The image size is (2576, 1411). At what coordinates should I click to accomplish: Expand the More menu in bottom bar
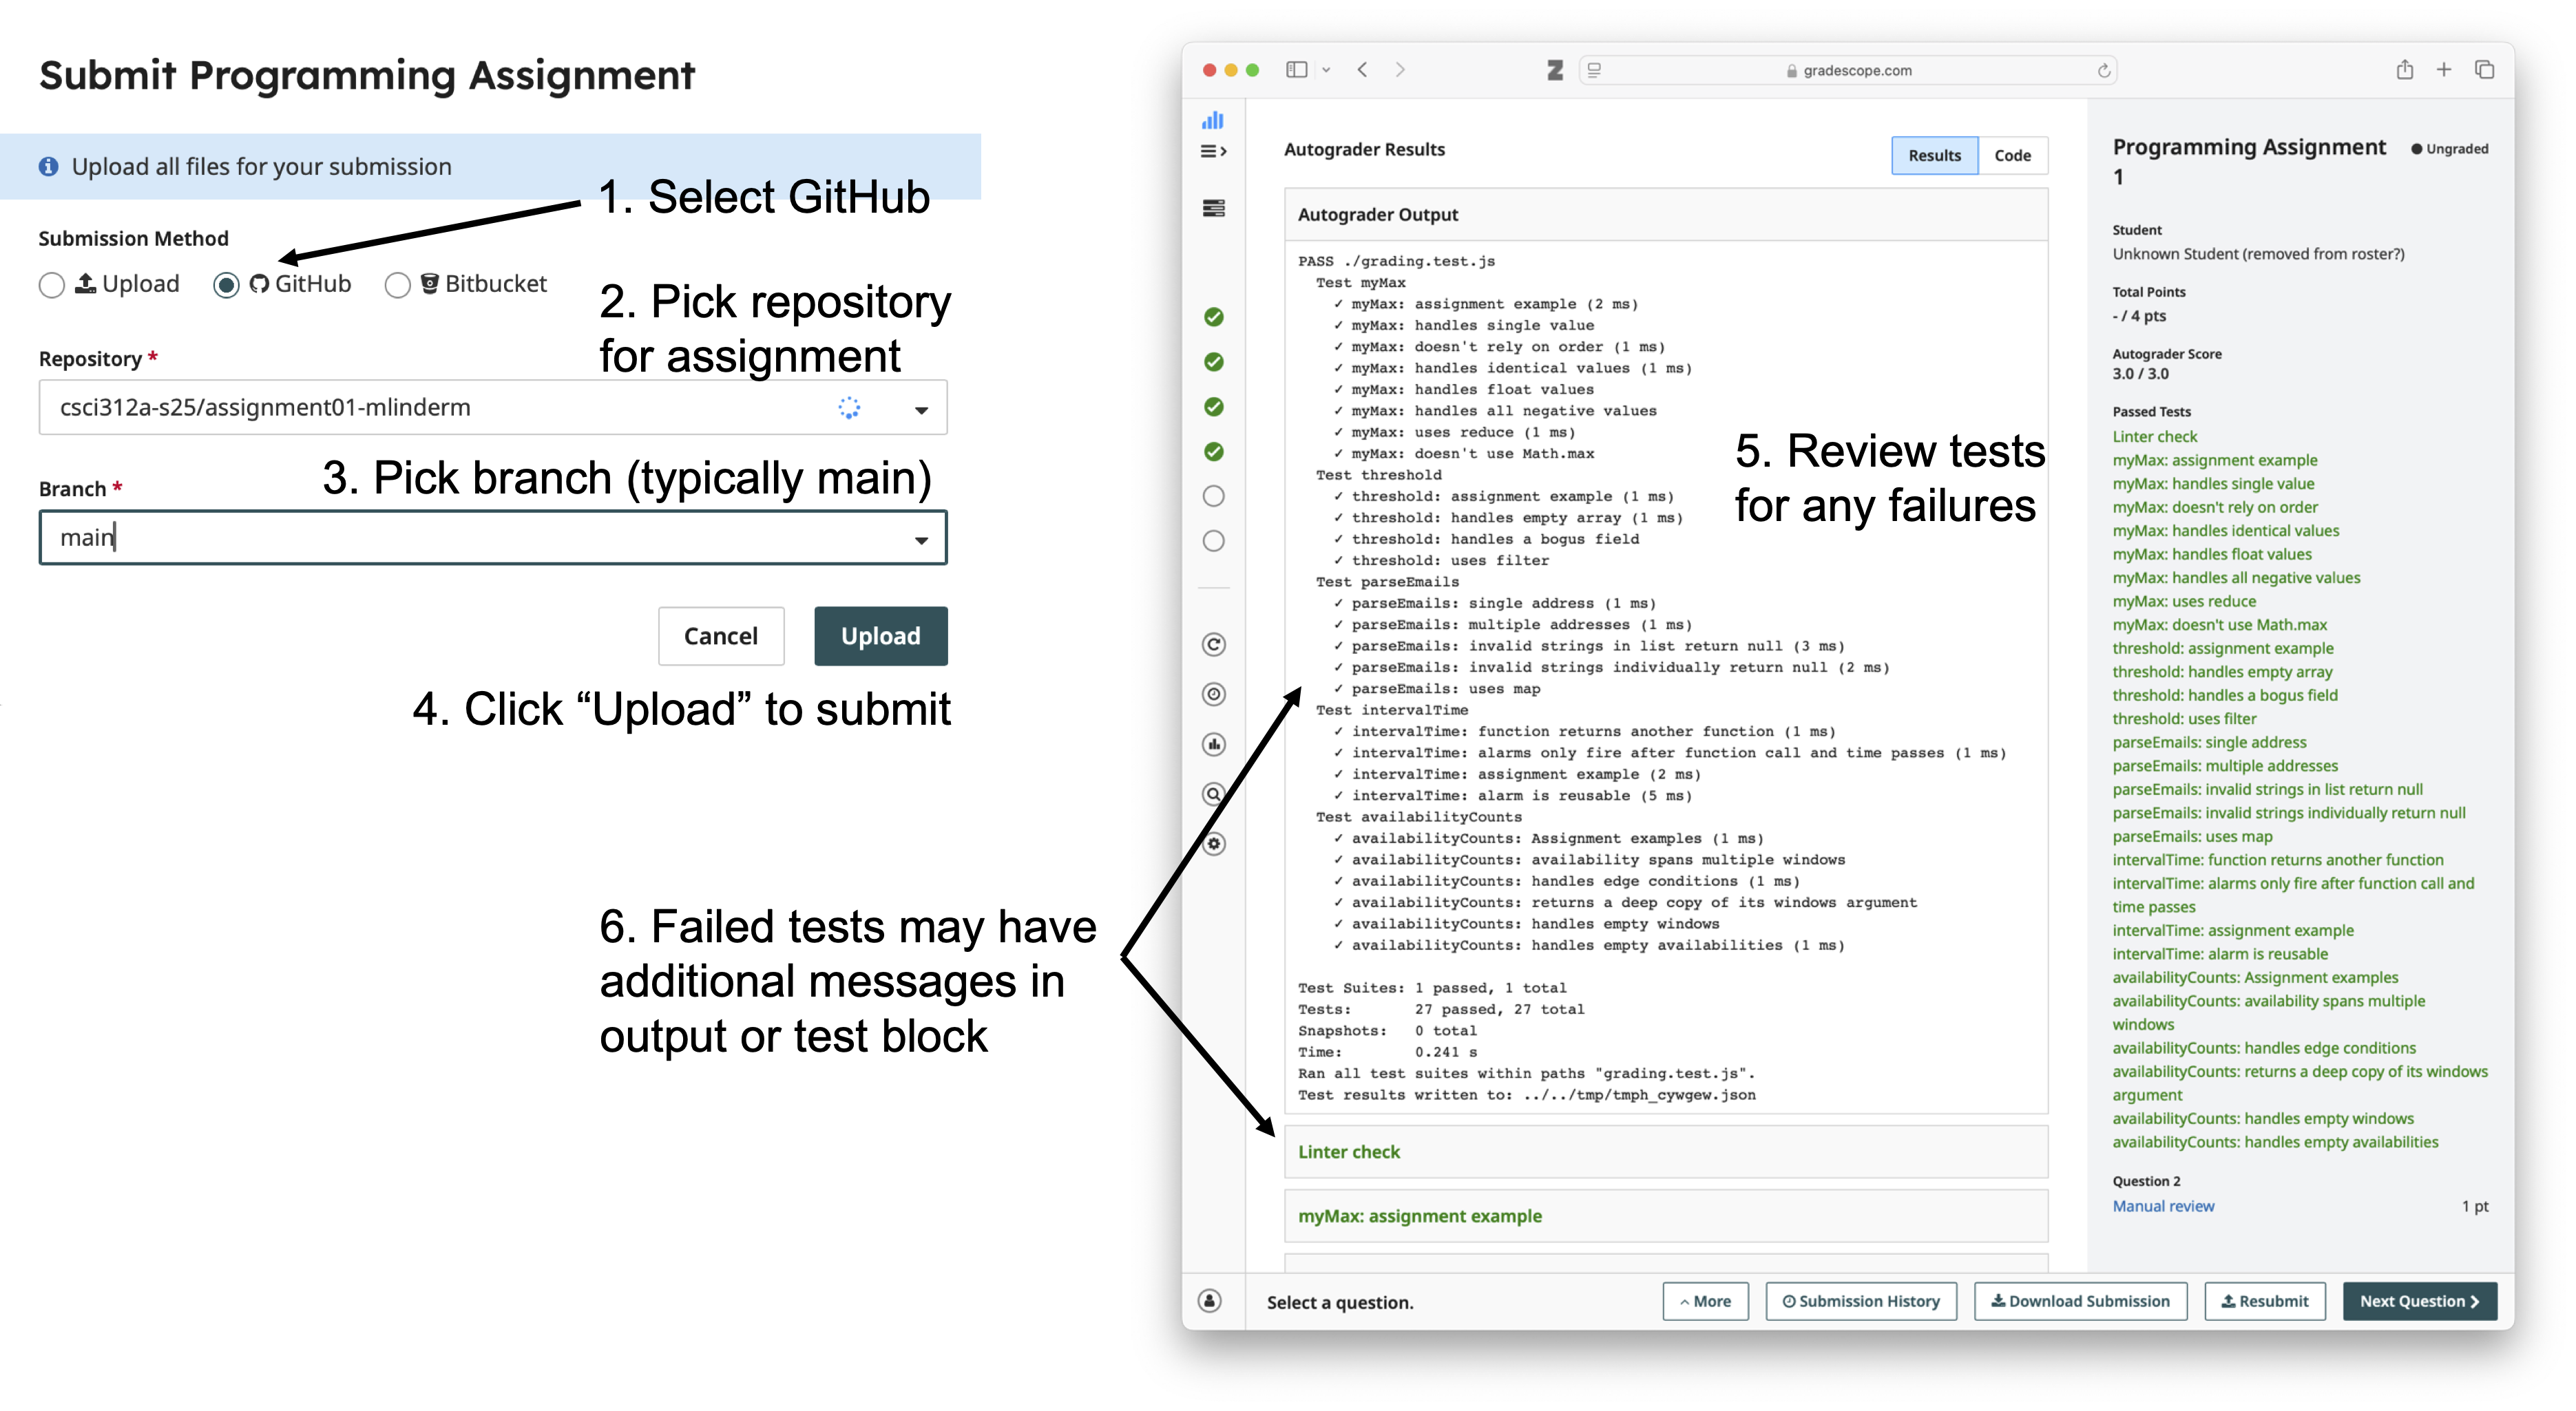click(1705, 1301)
